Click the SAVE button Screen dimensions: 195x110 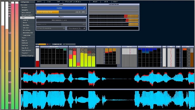pos(58,2)
